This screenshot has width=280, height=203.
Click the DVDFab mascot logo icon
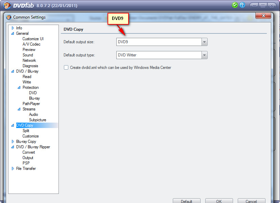[7, 5]
